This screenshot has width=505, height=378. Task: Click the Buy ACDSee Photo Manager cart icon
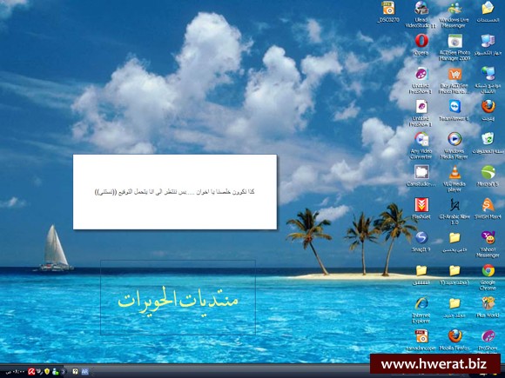coord(454,74)
